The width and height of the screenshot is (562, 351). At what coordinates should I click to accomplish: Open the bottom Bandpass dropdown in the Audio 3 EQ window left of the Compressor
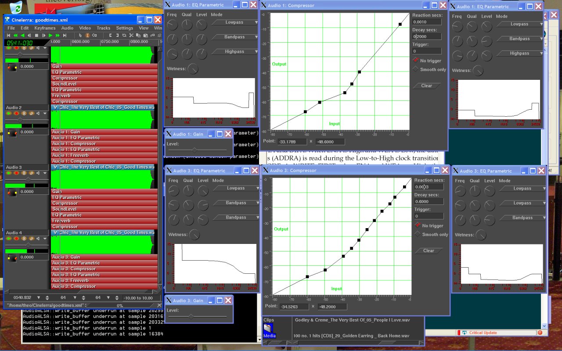pos(236,217)
